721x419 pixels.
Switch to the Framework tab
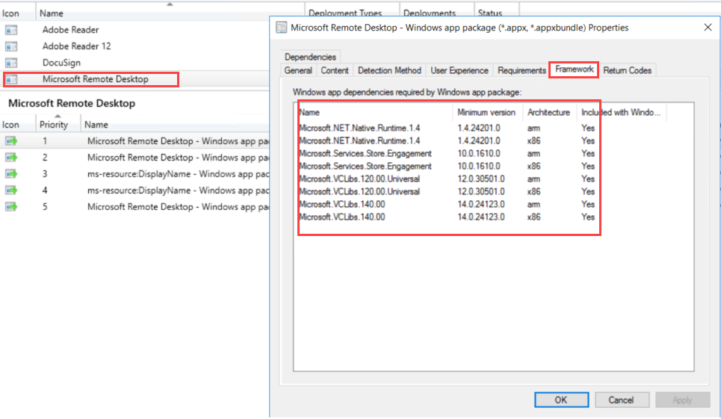[574, 69]
